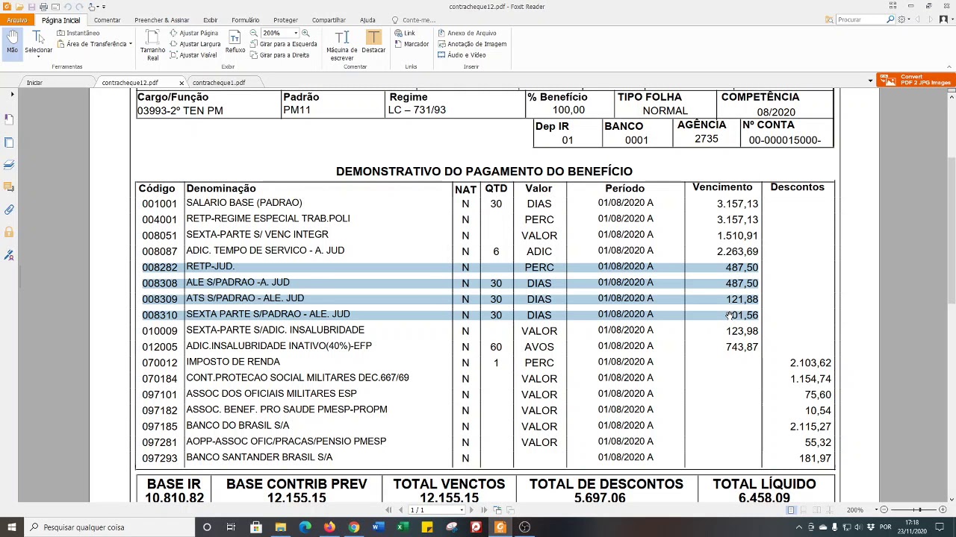This screenshot has width=956, height=537.
Task: Open the Proteger ribbon tab
Action: tap(285, 20)
